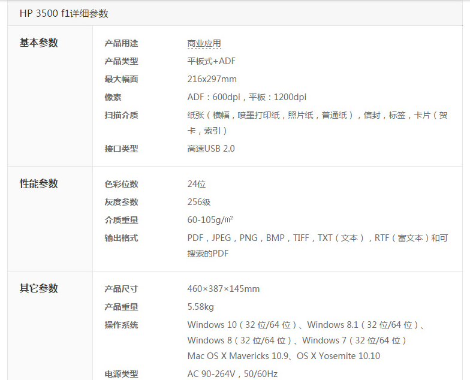Click the 最大幅面 label

[x=121, y=79]
